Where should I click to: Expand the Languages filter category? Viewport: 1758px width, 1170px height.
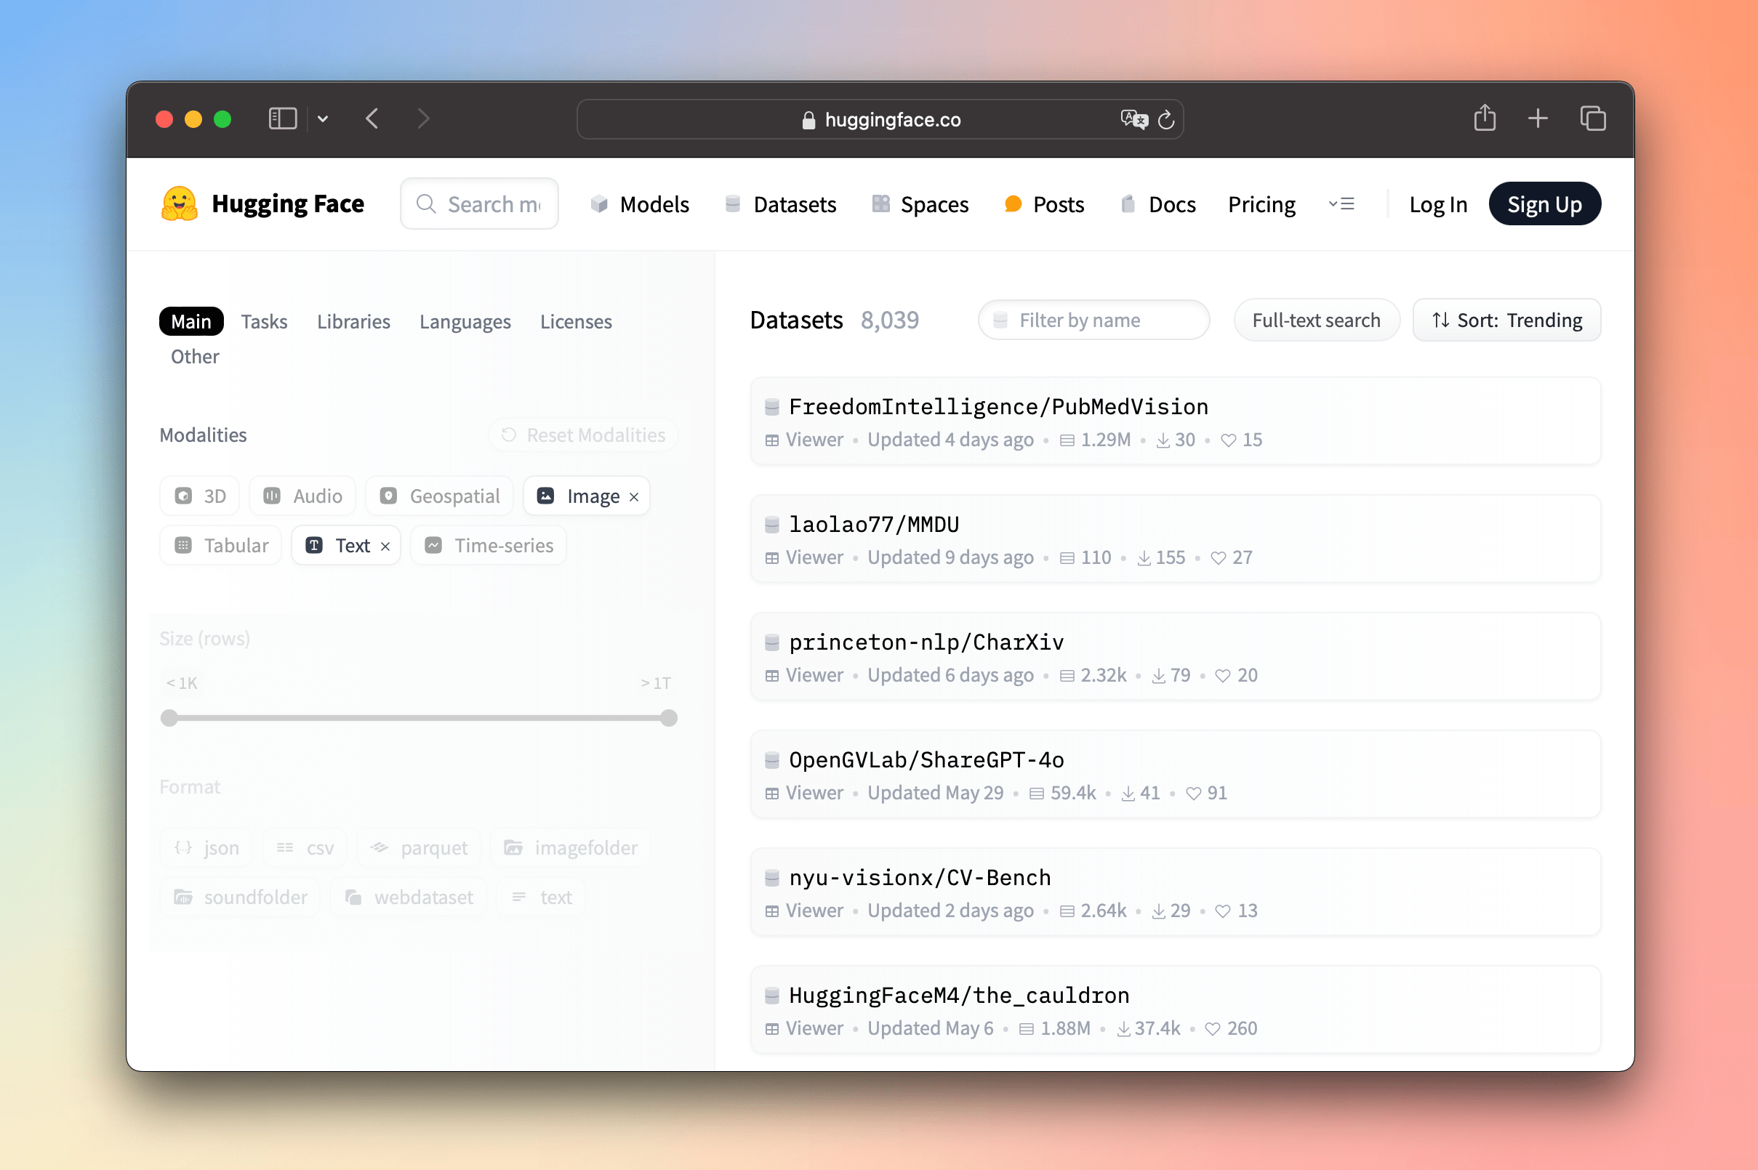(x=464, y=320)
